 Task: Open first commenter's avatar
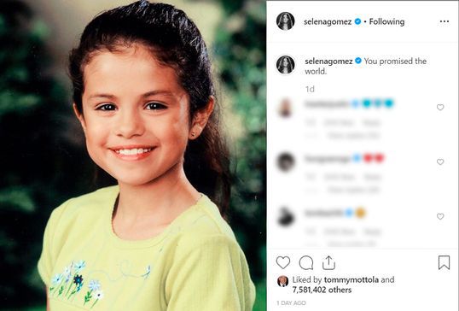[x=285, y=108]
